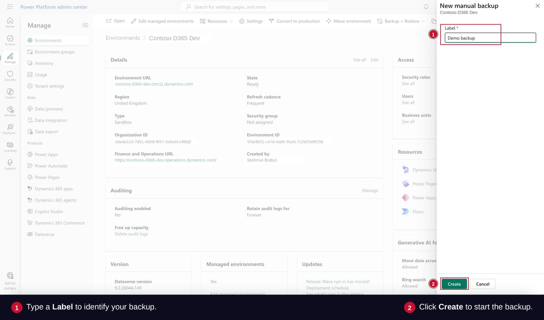Click the notifications bell icon
This screenshot has height=320, width=544.
point(426,7)
